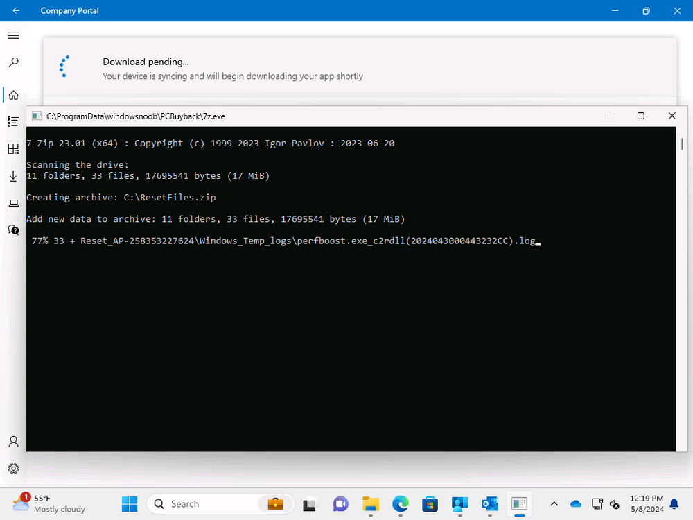The image size is (693, 520).
Task: Open Downloads & updates in sidebar
Action: [x=14, y=176]
